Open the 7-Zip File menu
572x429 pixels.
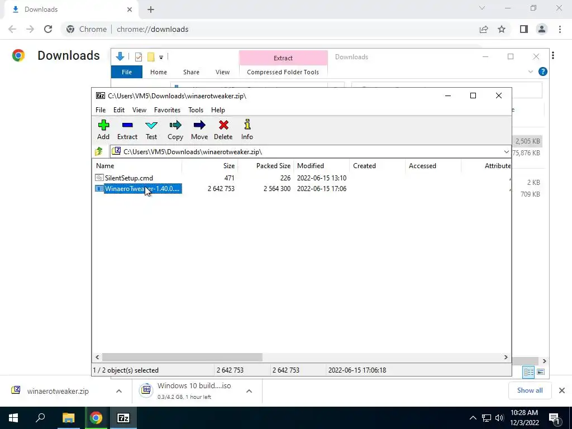click(101, 110)
